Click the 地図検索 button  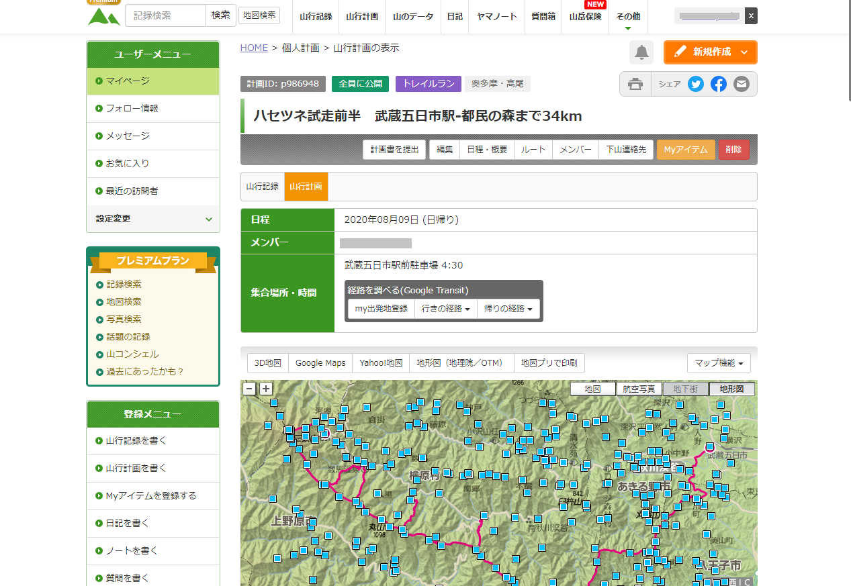tap(259, 15)
